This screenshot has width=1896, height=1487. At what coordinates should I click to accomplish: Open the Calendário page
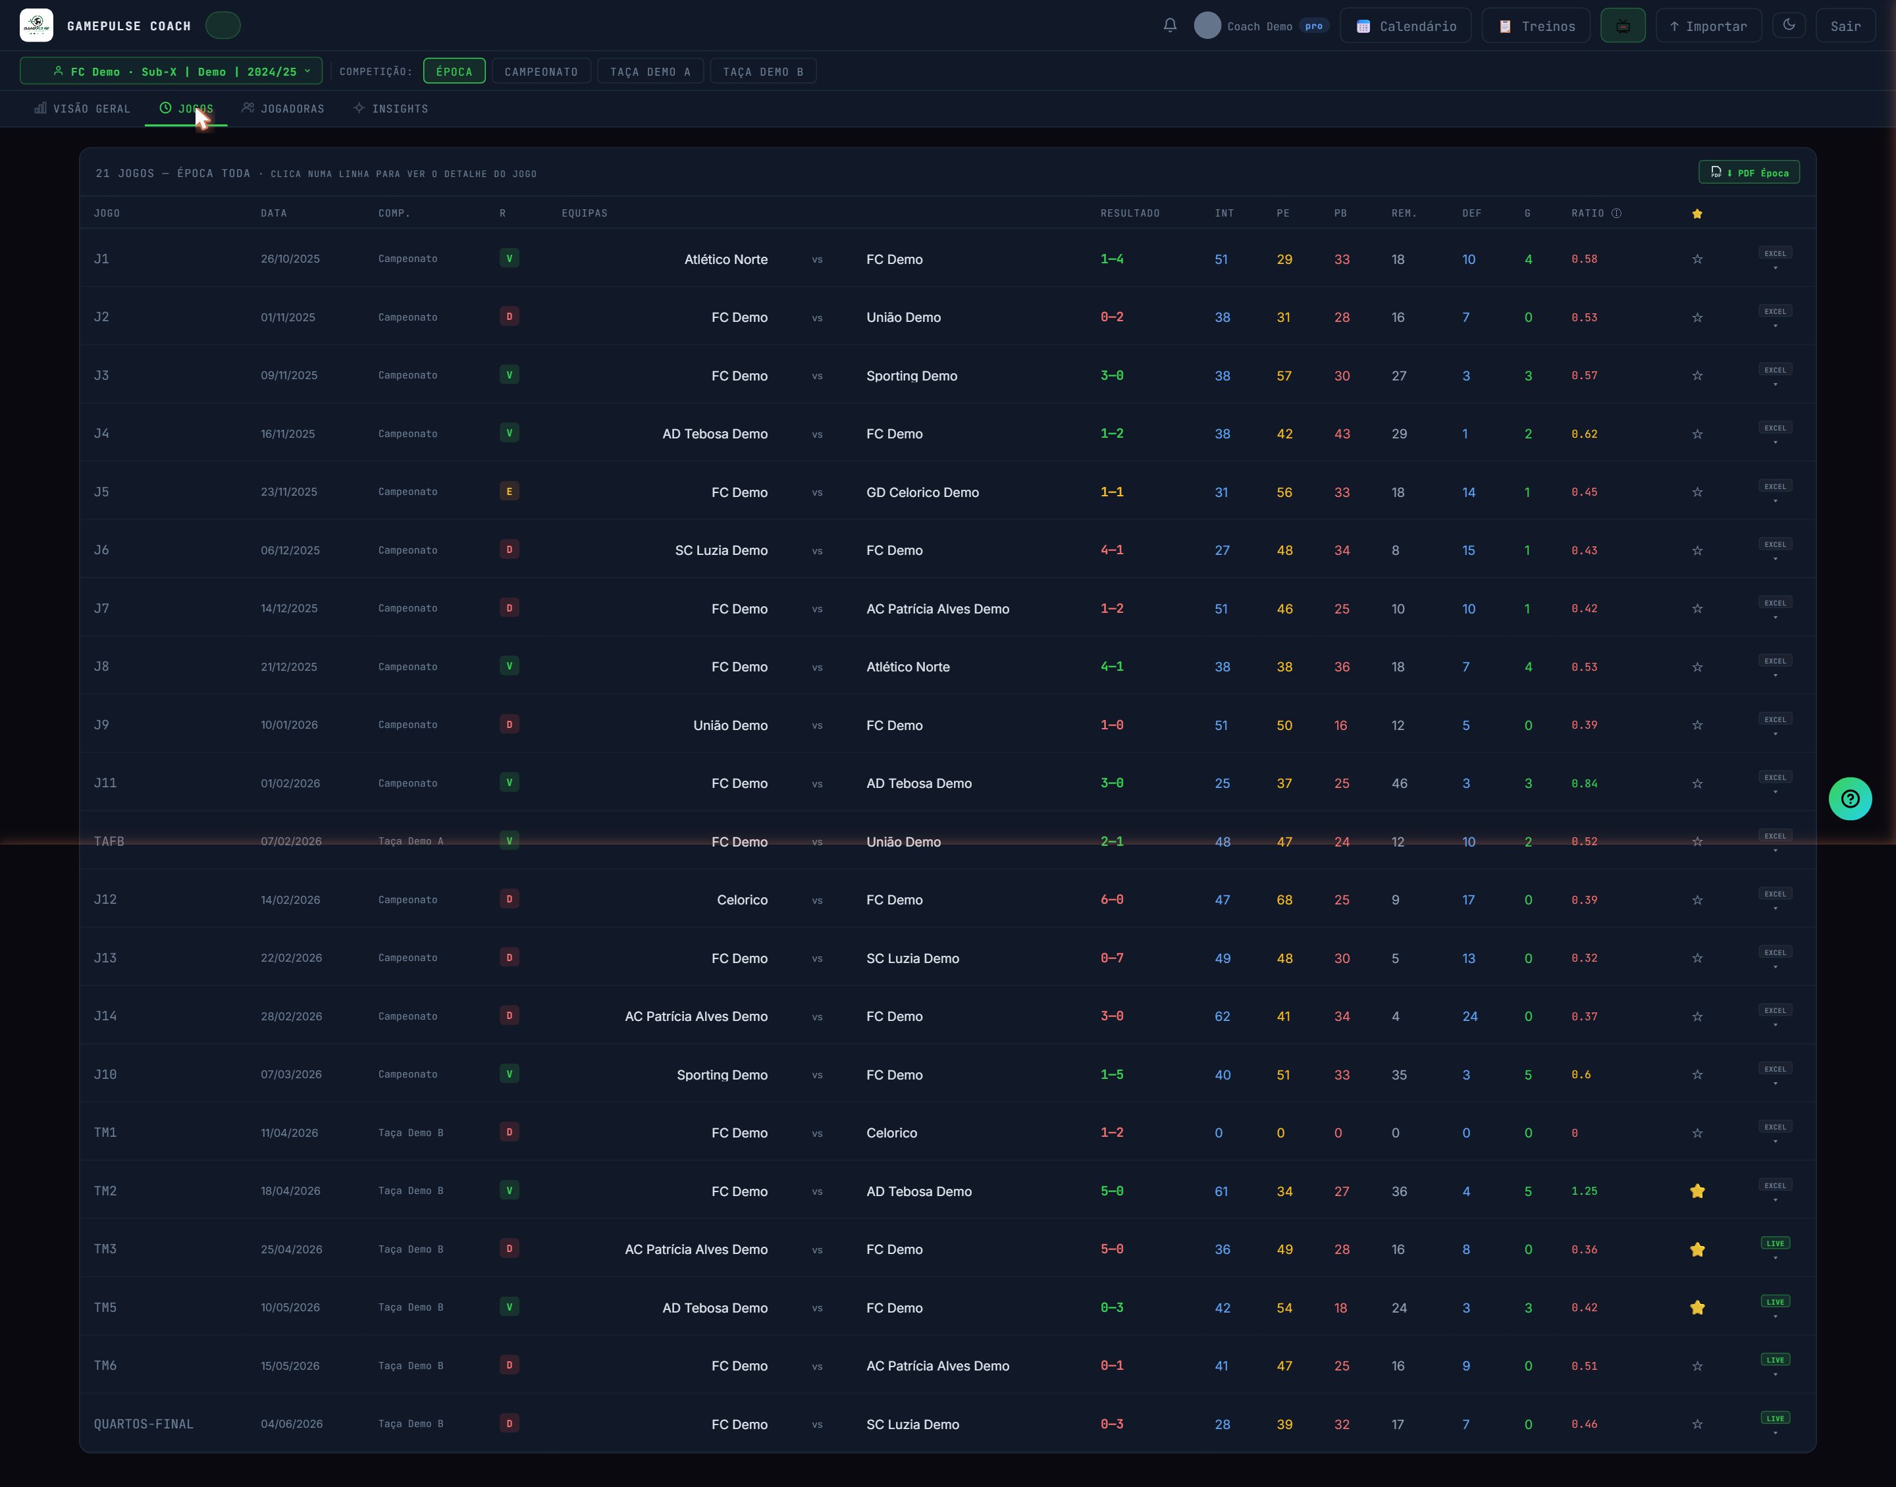(x=1406, y=25)
